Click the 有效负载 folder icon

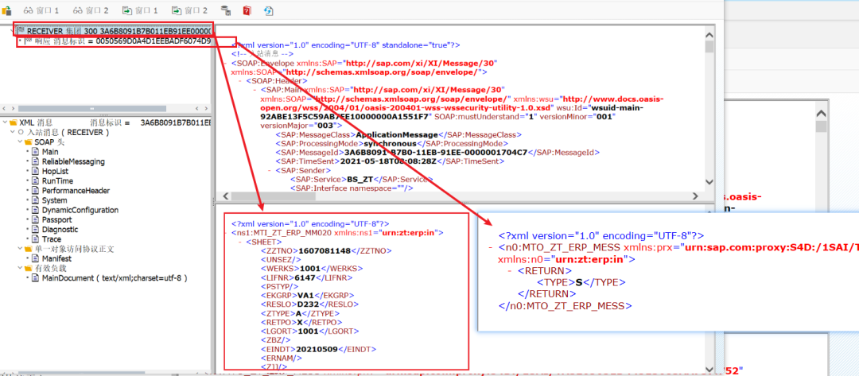[29, 268]
